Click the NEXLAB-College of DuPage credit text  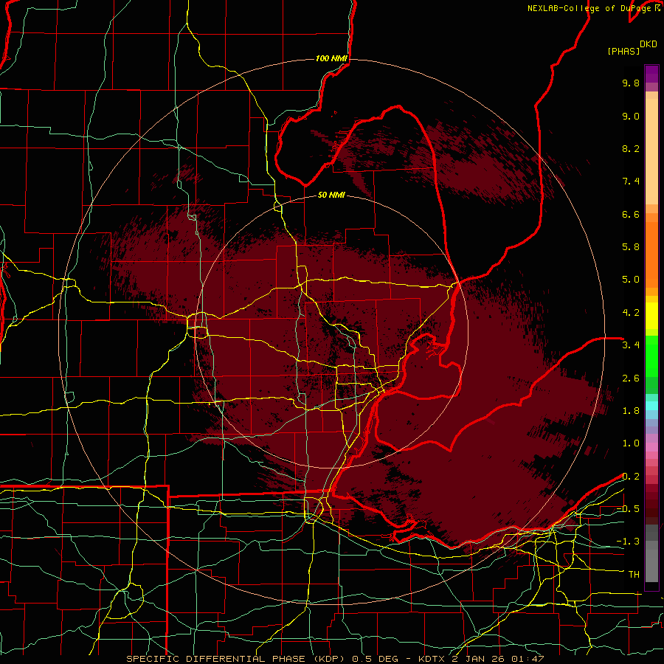point(590,8)
